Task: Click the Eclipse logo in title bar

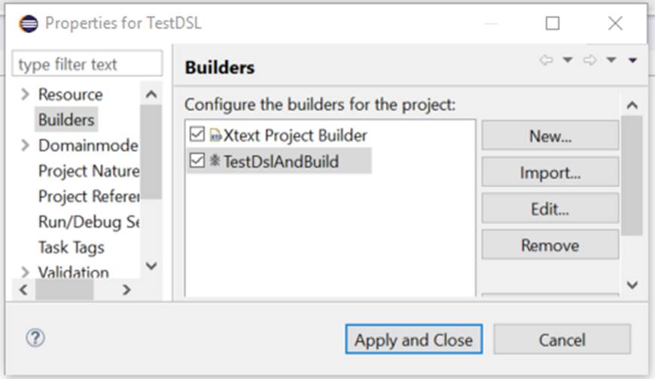Action: pos(29,23)
